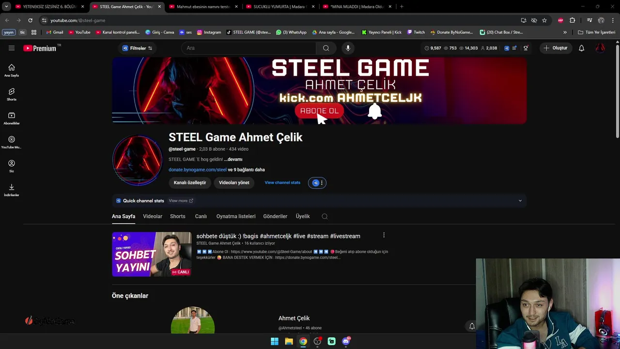
Task: Bookmark this page with star icon
Action: [x=544, y=20]
